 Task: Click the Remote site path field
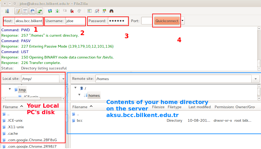(173, 79)
